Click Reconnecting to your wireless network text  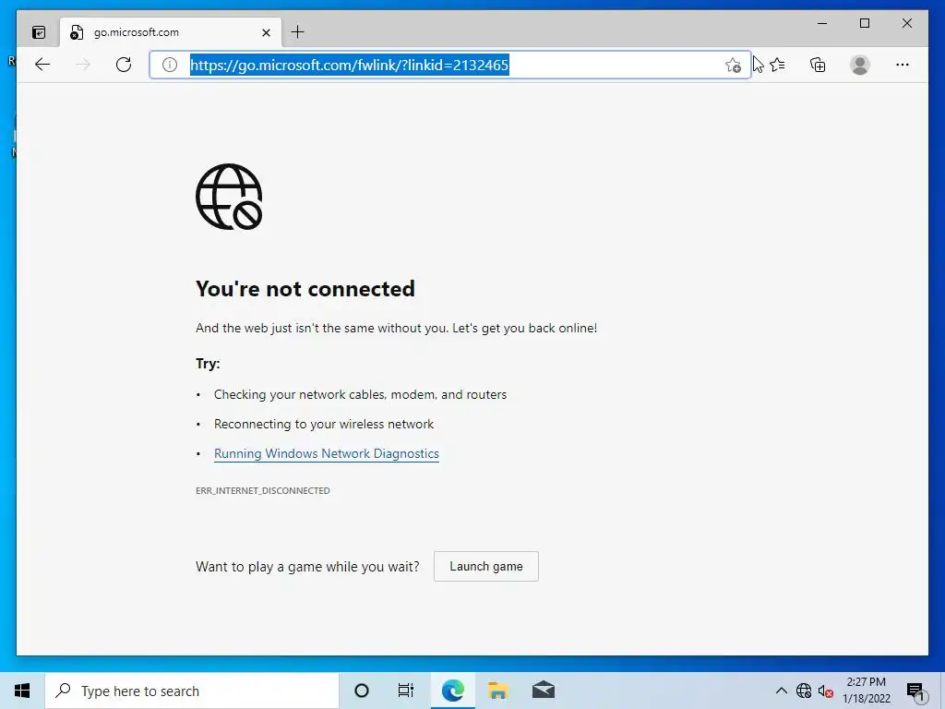[x=324, y=424]
